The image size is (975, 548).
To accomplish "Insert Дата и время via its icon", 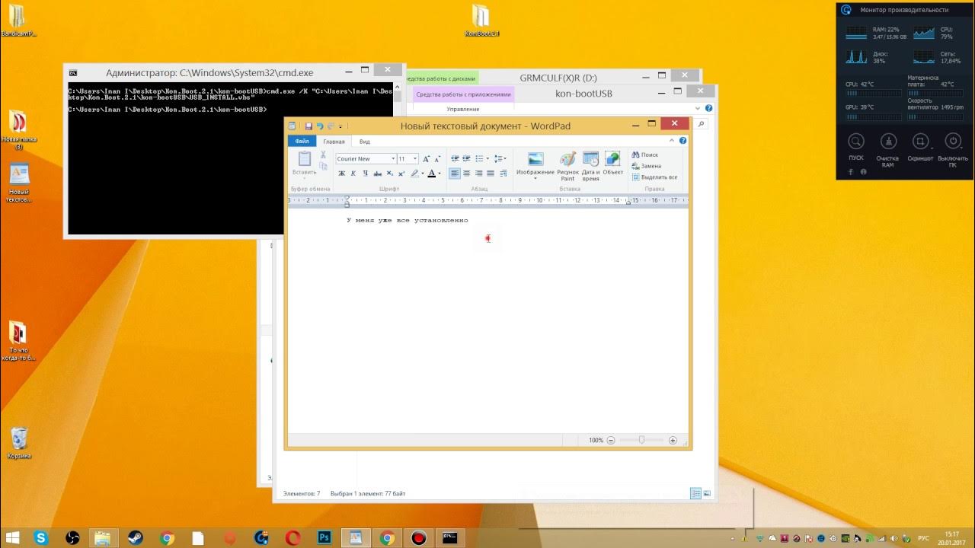I will 590,159.
